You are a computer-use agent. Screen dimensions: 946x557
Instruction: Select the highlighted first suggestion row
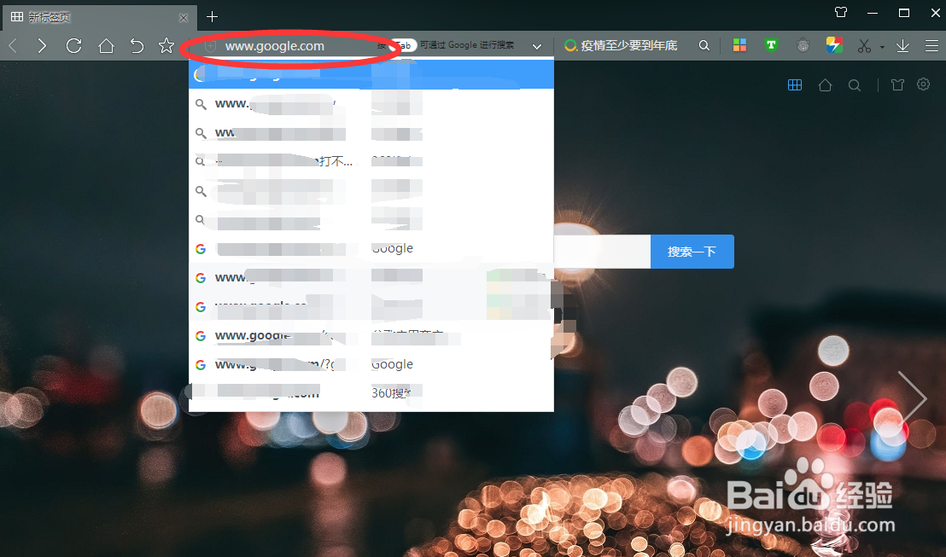[371, 74]
